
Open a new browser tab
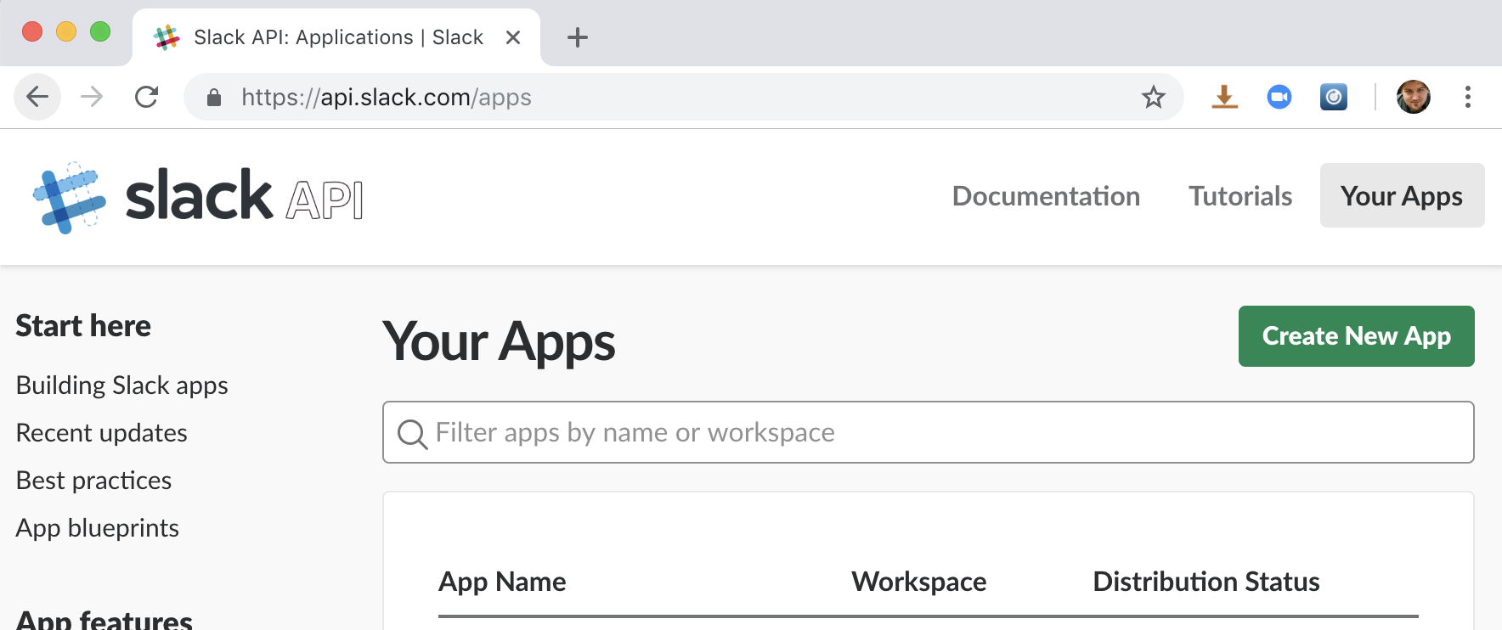pos(578,37)
